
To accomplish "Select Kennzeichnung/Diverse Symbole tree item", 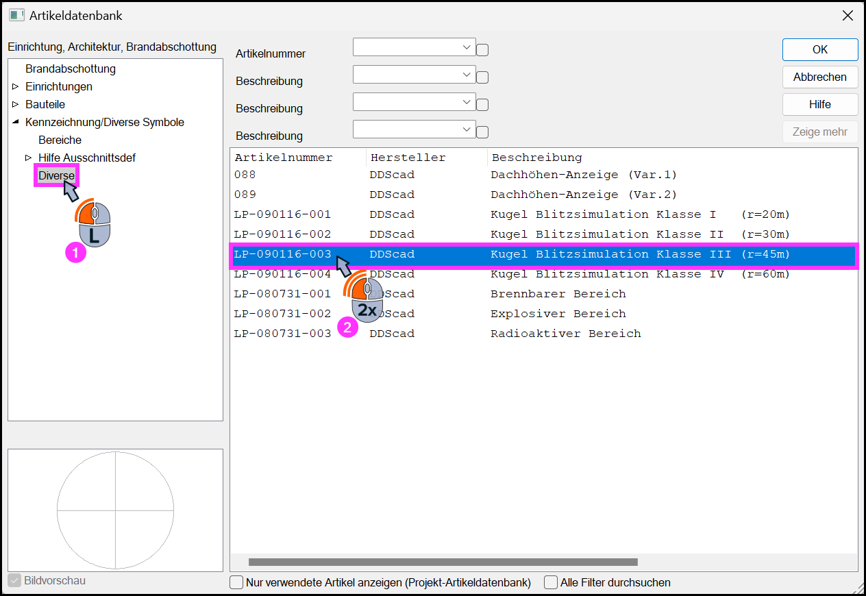I will [105, 122].
